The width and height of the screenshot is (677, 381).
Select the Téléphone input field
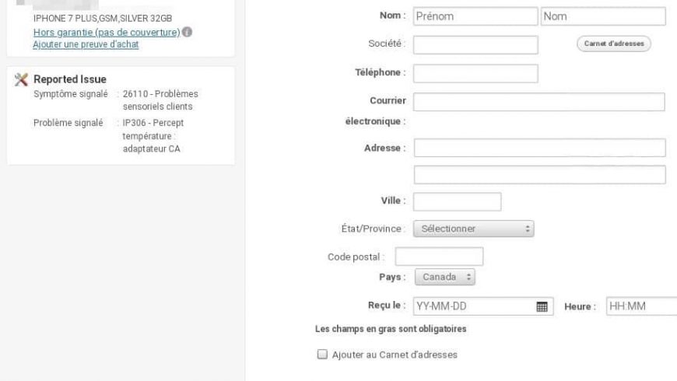(475, 73)
